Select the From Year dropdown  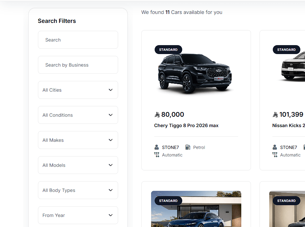click(x=78, y=215)
